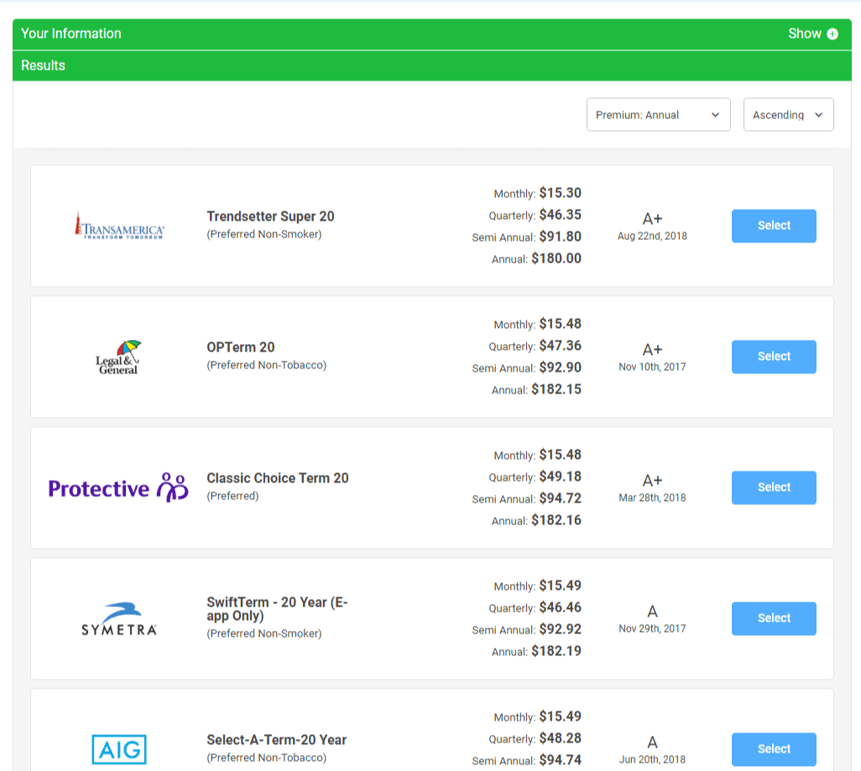
Task: Click the OPTerm 20 plan name
Action: tap(241, 347)
